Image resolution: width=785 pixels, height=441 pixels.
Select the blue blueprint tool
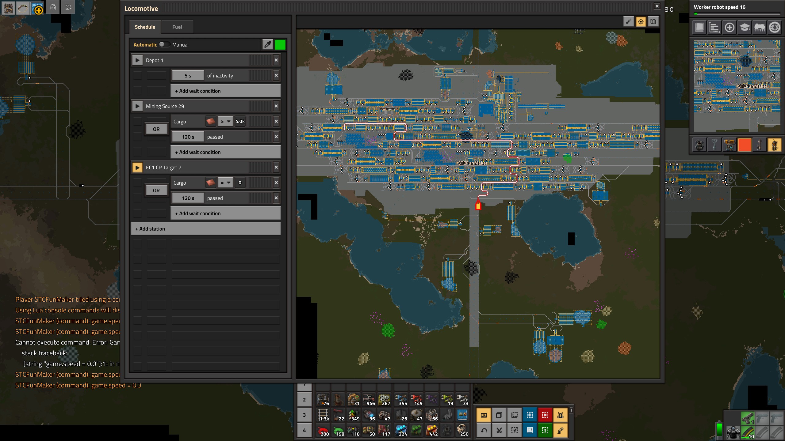[530, 415]
